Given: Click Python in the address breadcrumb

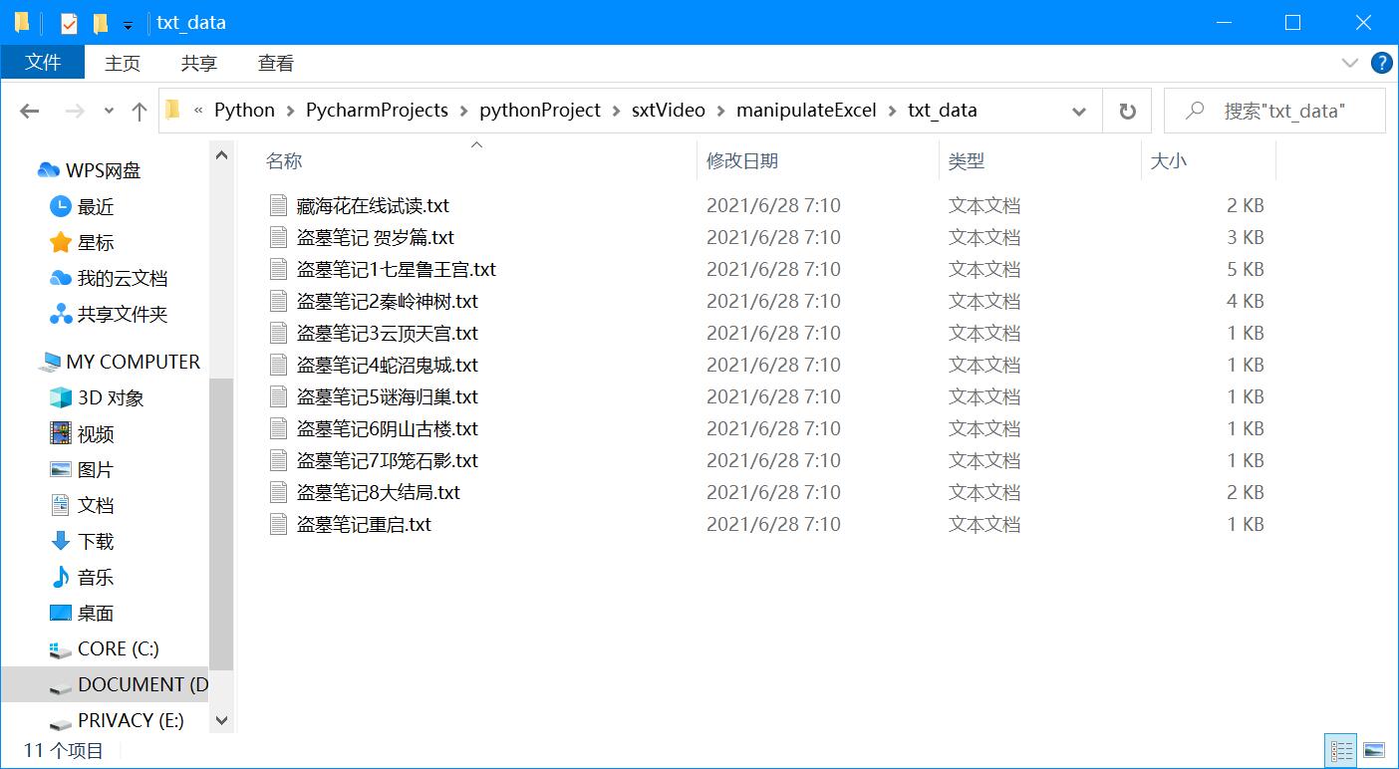Looking at the screenshot, I should 244,111.
